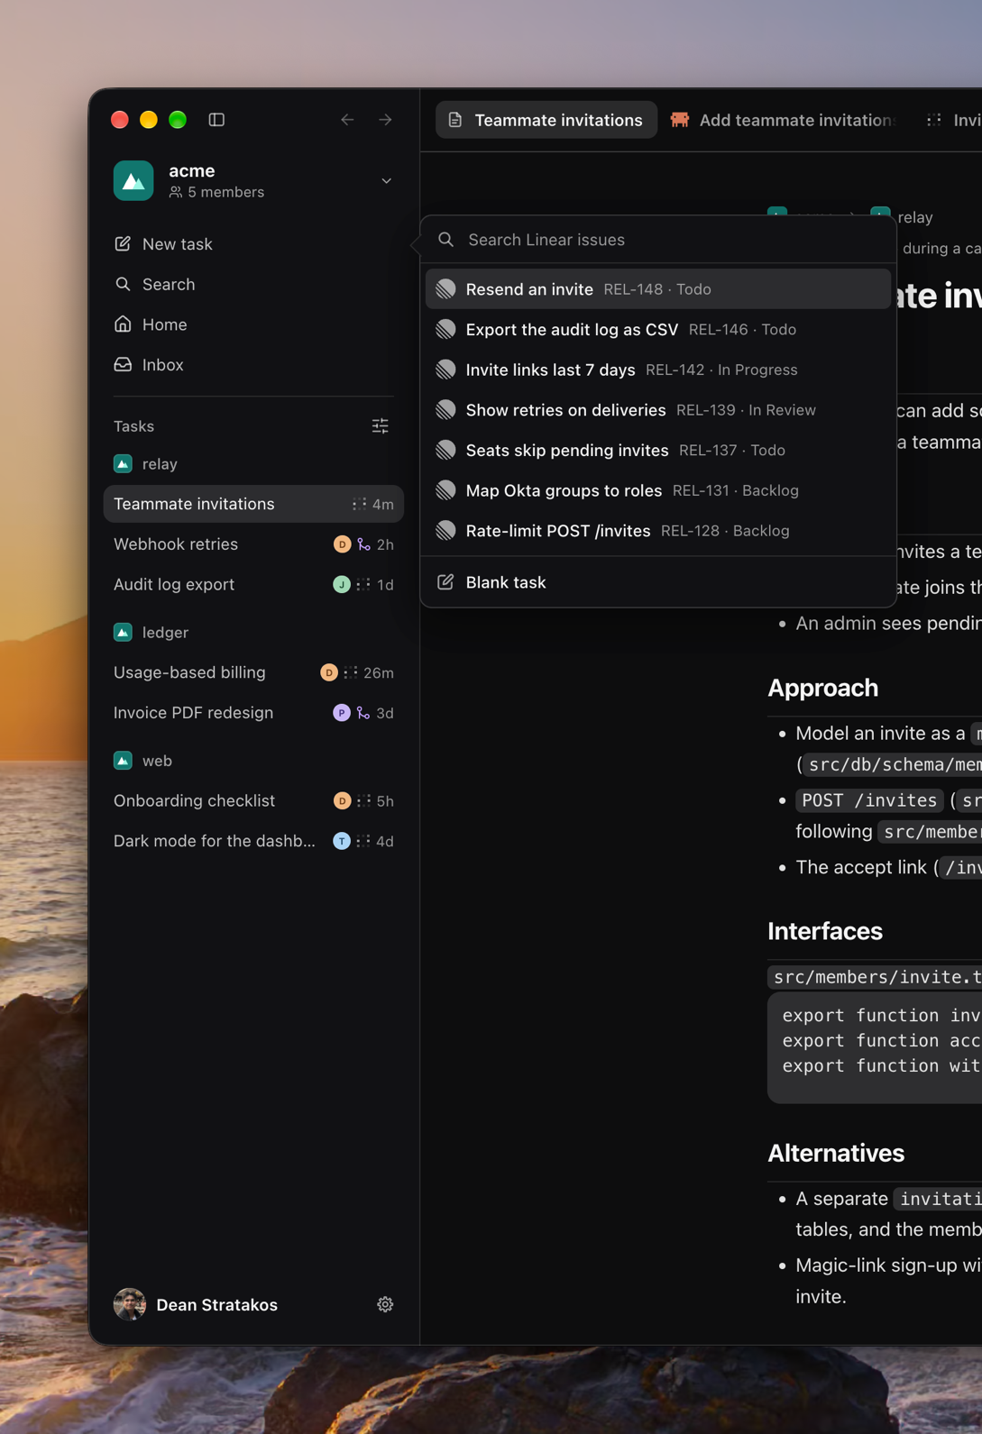Click the branch icon on Webhook retries

click(363, 544)
